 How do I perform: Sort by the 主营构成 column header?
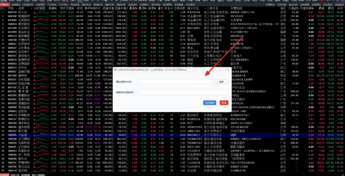236,8
